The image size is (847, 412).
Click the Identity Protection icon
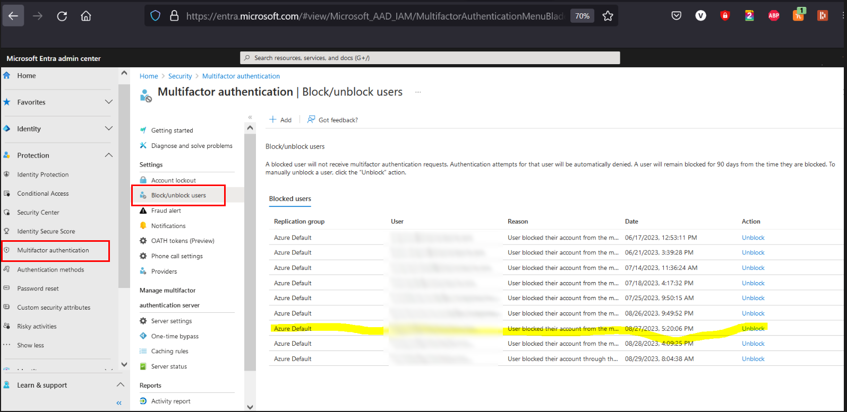pyautogui.click(x=7, y=174)
